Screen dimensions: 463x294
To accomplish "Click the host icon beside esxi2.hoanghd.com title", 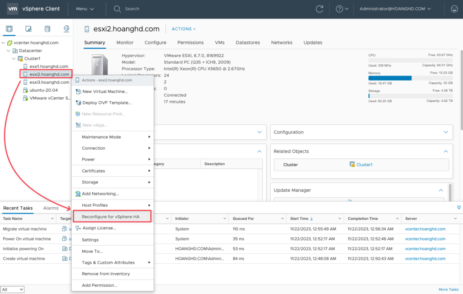I will click(87, 29).
